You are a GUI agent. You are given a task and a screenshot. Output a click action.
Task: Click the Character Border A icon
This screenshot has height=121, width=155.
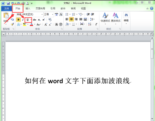point(61,14)
